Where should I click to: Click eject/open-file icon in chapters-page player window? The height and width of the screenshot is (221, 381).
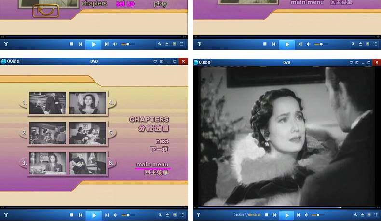(x=167, y=215)
